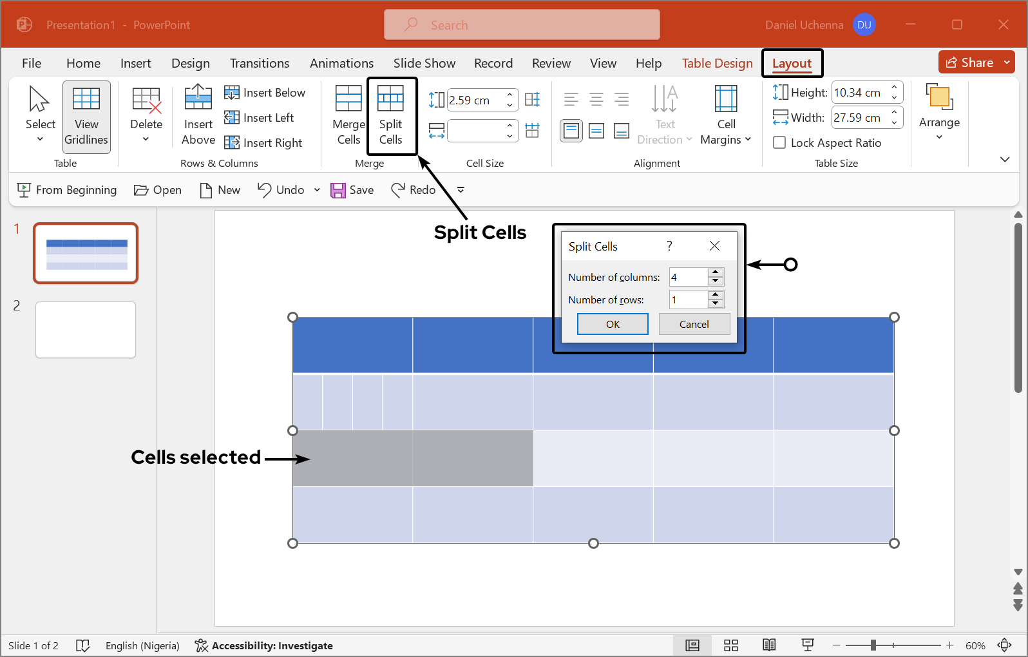Center text horizontally
This screenshot has width=1028, height=657.
[596, 100]
